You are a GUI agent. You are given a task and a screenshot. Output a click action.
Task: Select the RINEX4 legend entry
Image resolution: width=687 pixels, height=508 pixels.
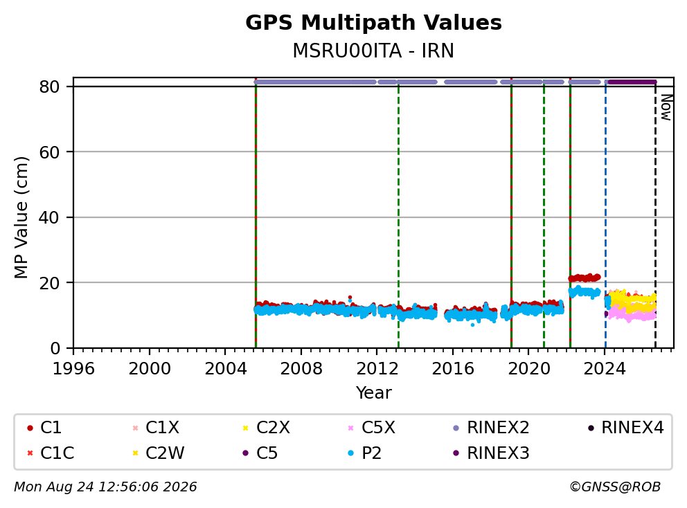[x=626, y=428]
